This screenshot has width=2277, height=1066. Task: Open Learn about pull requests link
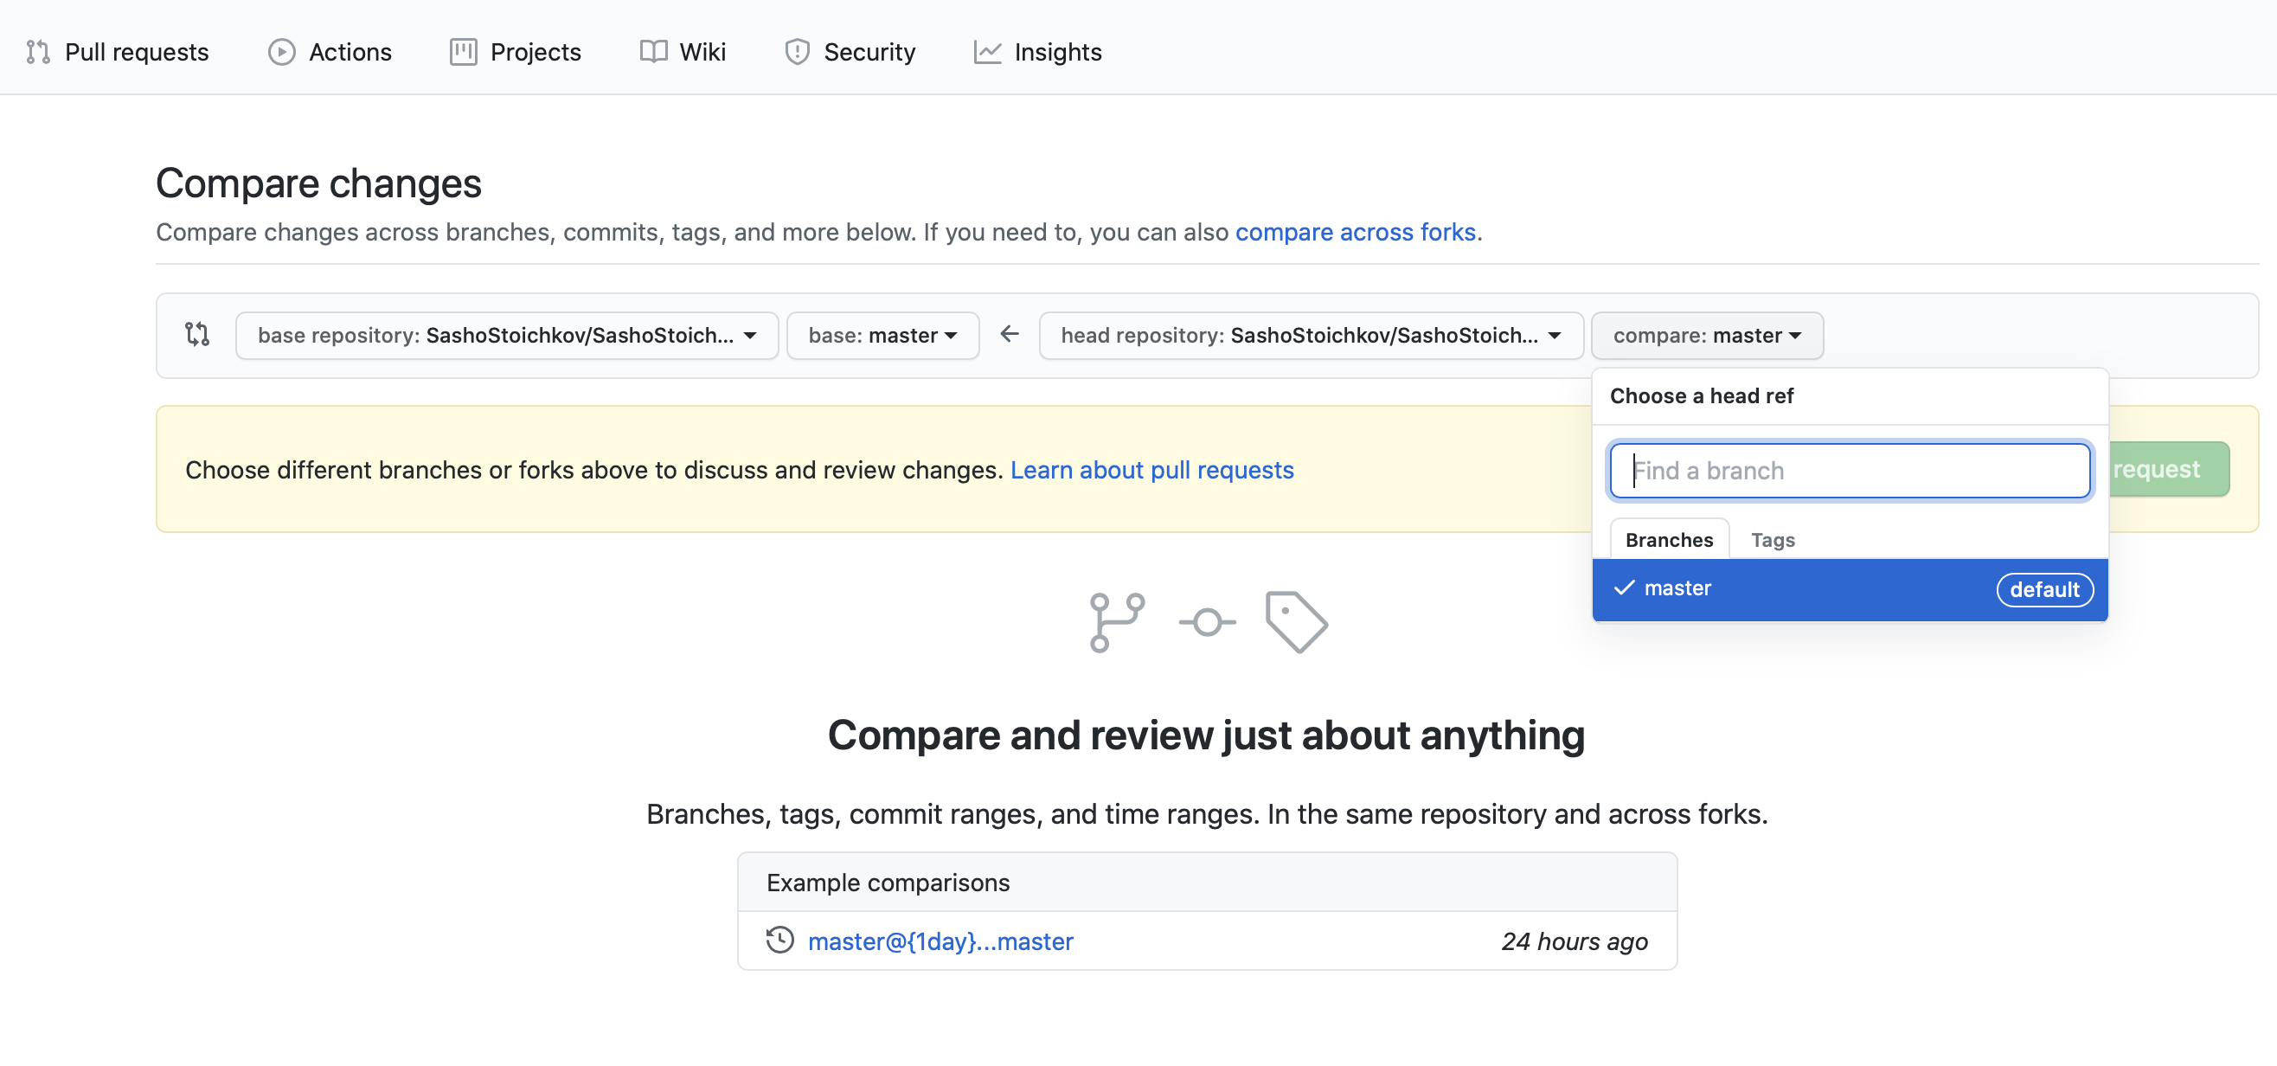(x=1151, y=470)
